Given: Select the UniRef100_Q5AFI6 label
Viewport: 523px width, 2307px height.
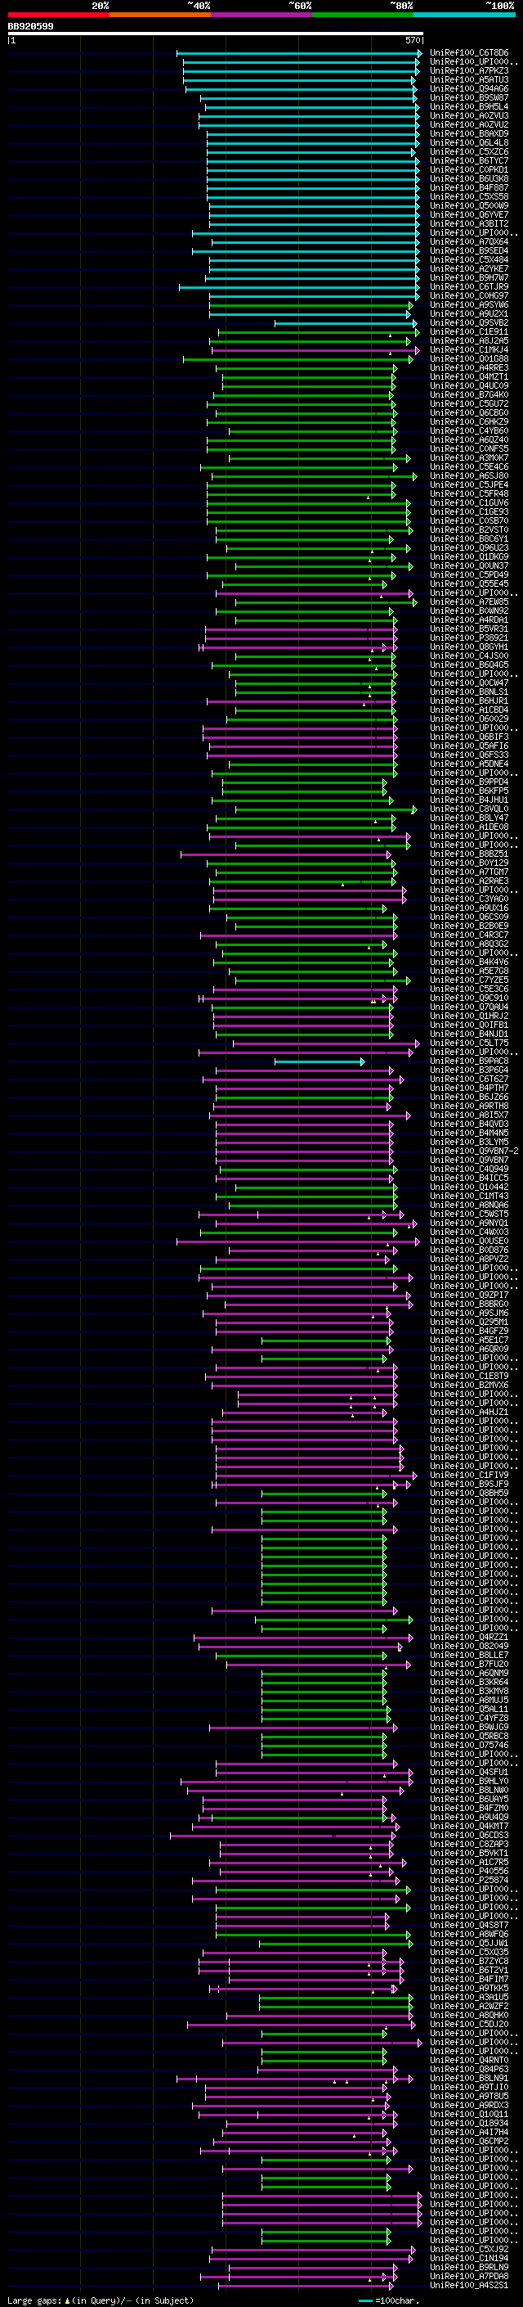Looking at the screenshot, I should [x=468, y=746].
